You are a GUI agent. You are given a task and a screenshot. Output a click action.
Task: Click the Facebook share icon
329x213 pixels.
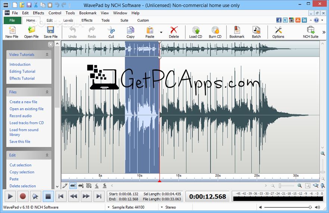click(x=279, y=20)
